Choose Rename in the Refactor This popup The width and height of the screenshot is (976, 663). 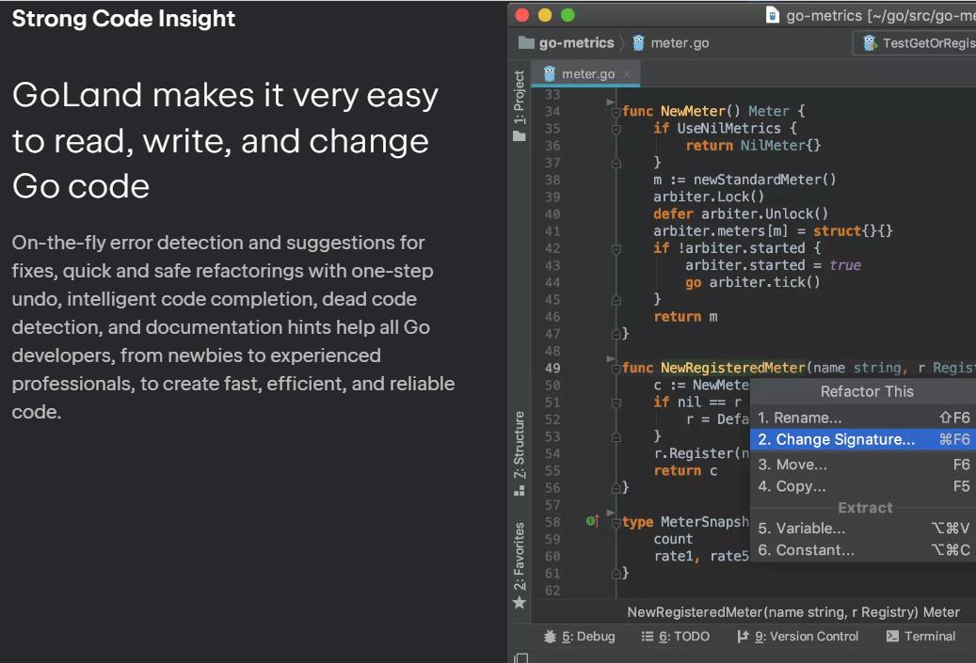(863, 418)
